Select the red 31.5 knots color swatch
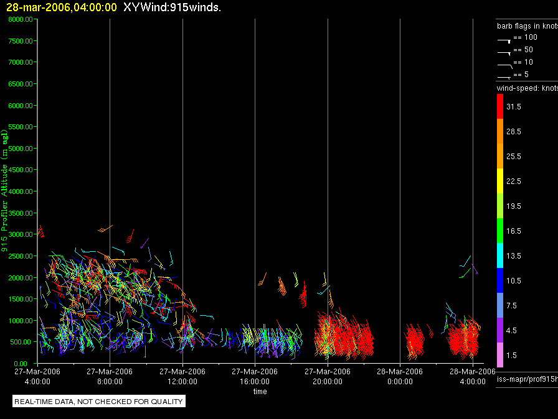Image resolution: width=558 pixels, height=419 pixels. point(500,106)
